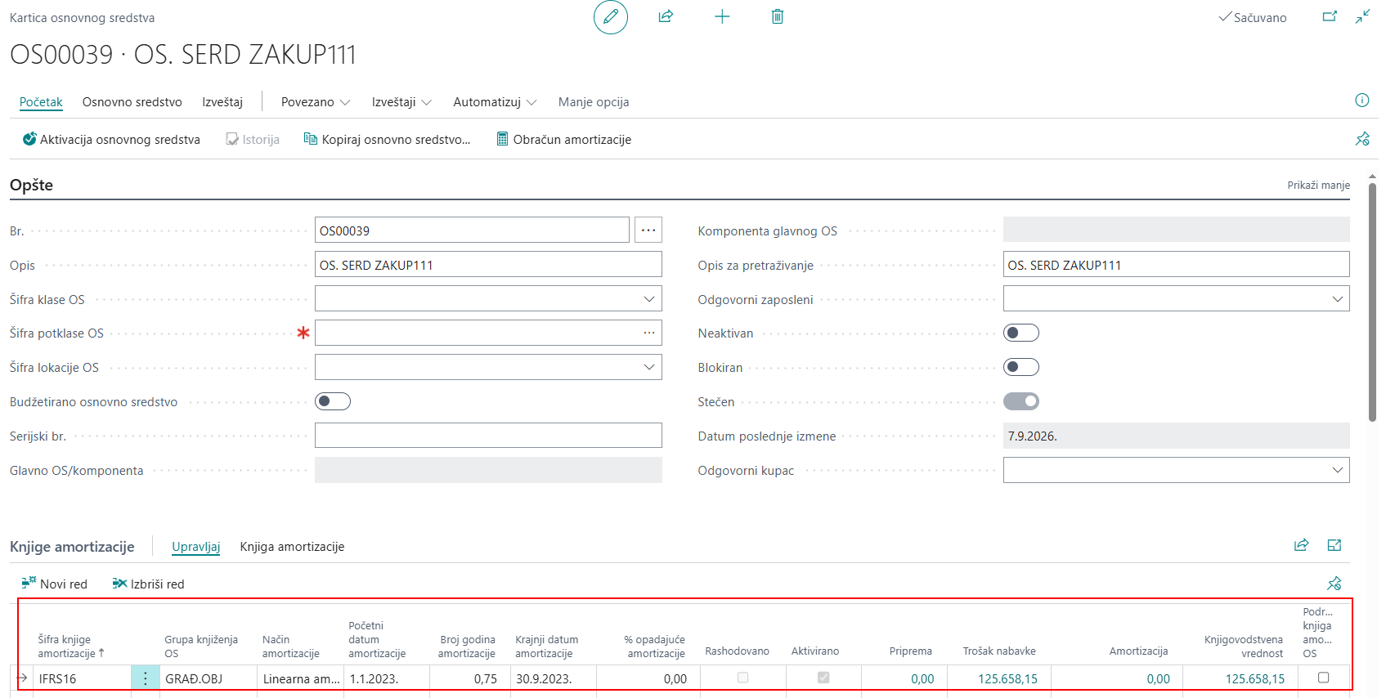Click the Serijski br. input field
Image resolution: width=1386 pixels, height=698 pixels.
[x=488, y=436]
